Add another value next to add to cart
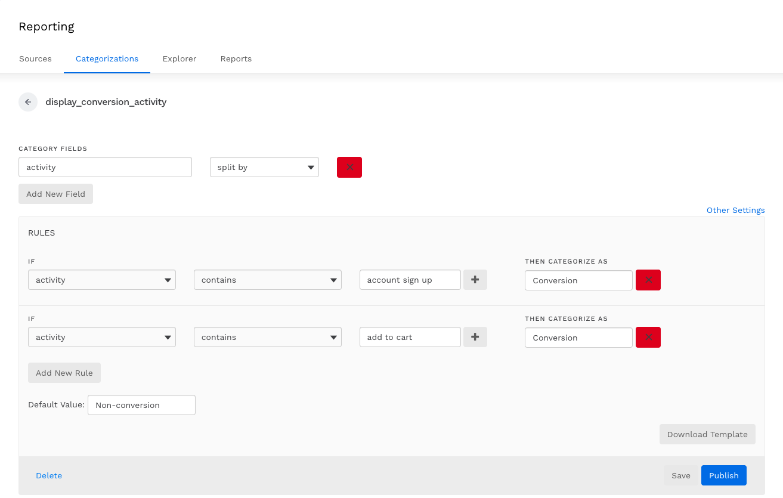This screenshot has width=783, height=498. 475,338
